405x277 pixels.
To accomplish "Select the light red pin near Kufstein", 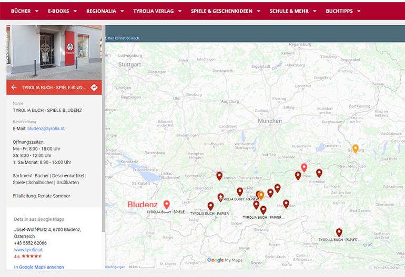I will [x=304, y=167].
